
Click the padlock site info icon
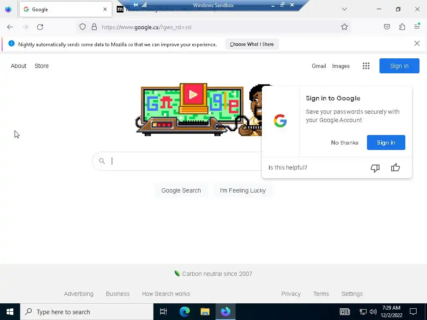pyautogui.click(x=94, y=27)
